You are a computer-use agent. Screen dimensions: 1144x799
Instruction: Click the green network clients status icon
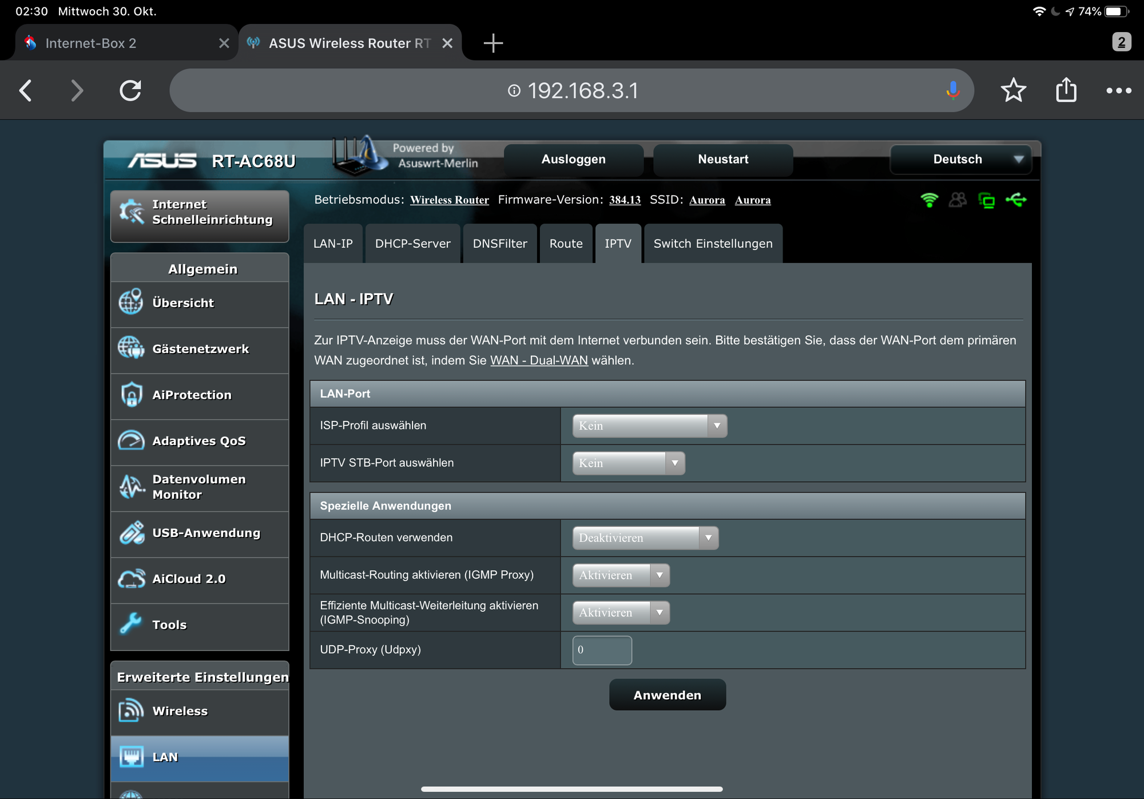tap(987, 200)
